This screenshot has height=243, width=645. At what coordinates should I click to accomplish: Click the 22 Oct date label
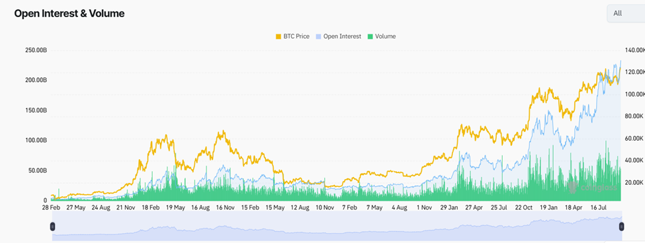point(524,208)
